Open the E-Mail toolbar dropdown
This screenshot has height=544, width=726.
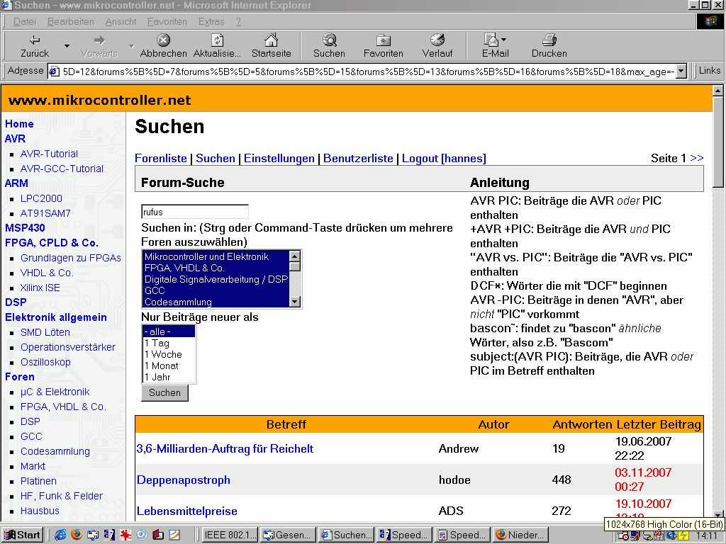tap(503, 40)
